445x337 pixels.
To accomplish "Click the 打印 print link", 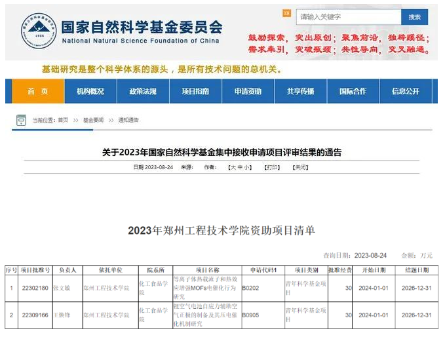I will 272,167.
